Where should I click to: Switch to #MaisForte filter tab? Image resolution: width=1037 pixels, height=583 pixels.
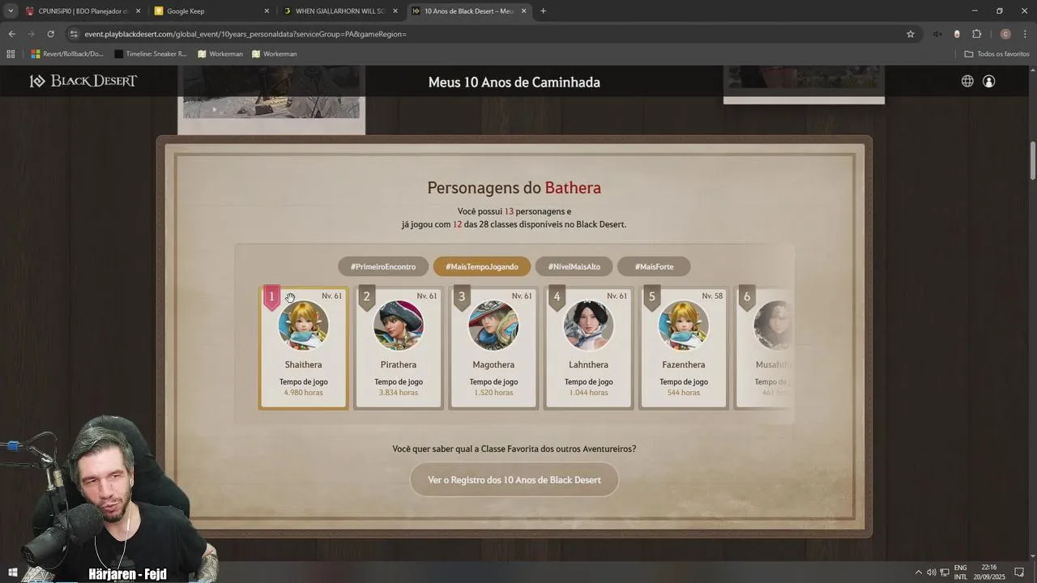[654, 266]
